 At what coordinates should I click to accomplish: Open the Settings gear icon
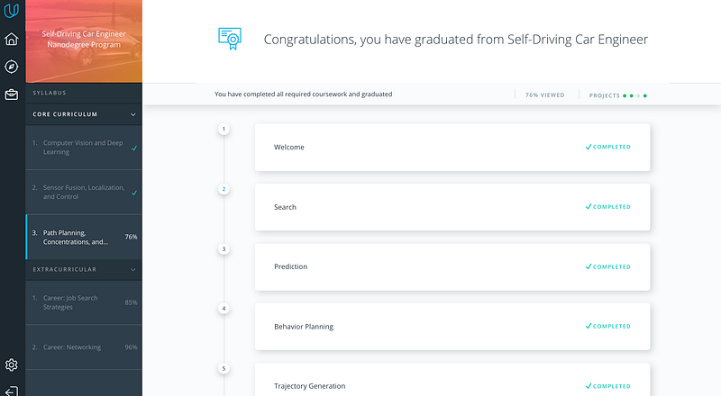point(12,365)
